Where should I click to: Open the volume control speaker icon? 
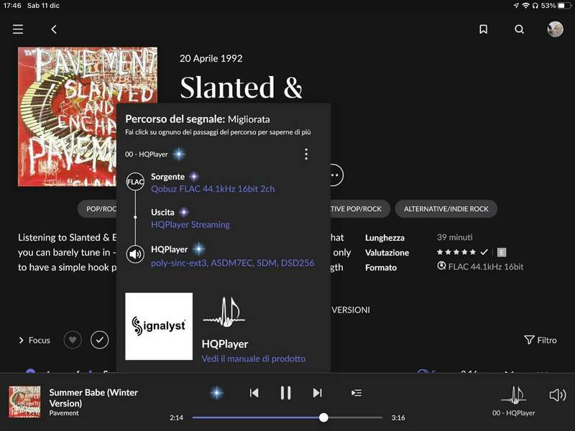pyautogui.click(x=557, y=395)
